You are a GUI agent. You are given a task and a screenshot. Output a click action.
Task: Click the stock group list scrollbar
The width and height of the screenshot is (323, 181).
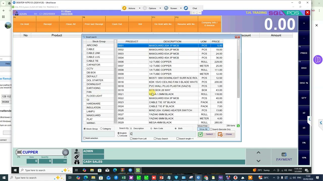coord(115,96)
